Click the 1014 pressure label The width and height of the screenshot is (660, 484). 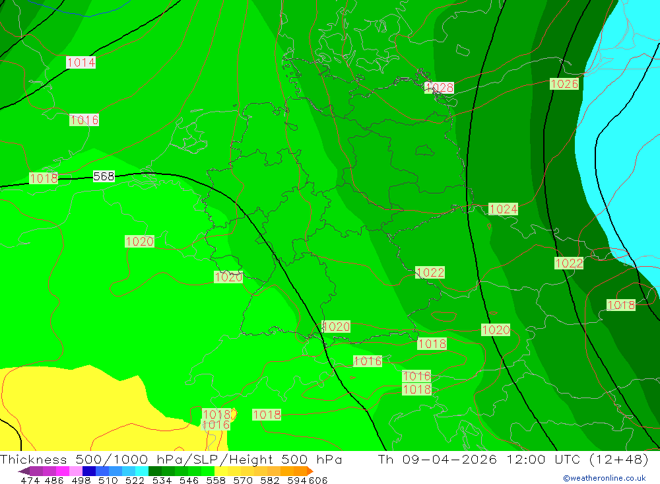pyautogui.click(x=81, y=62)
